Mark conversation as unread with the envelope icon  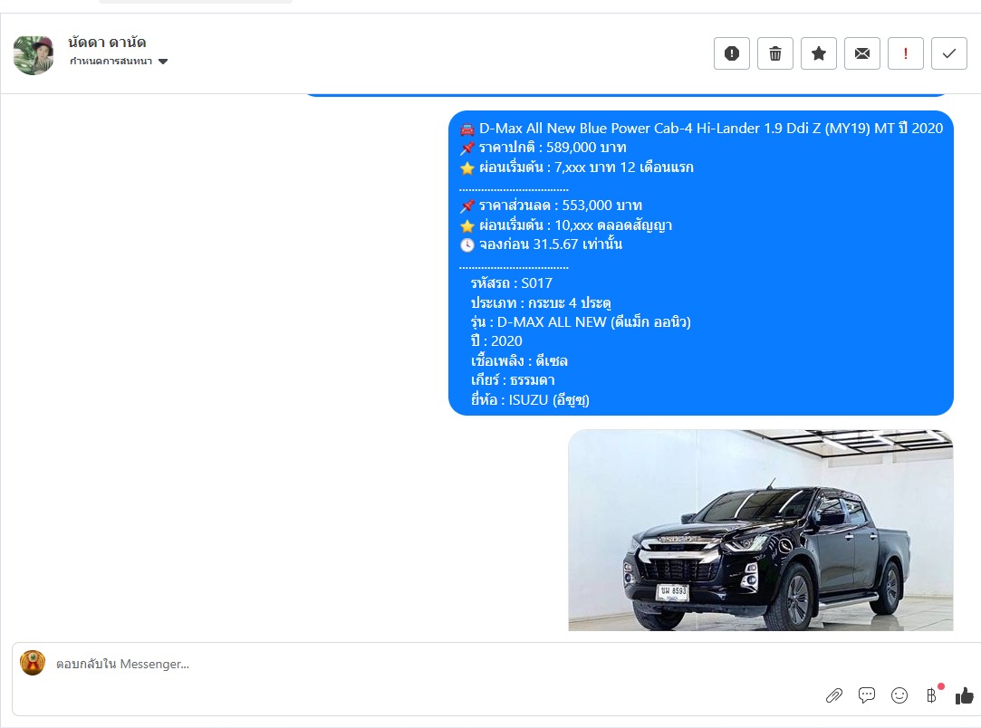click(x=862, y=53)
